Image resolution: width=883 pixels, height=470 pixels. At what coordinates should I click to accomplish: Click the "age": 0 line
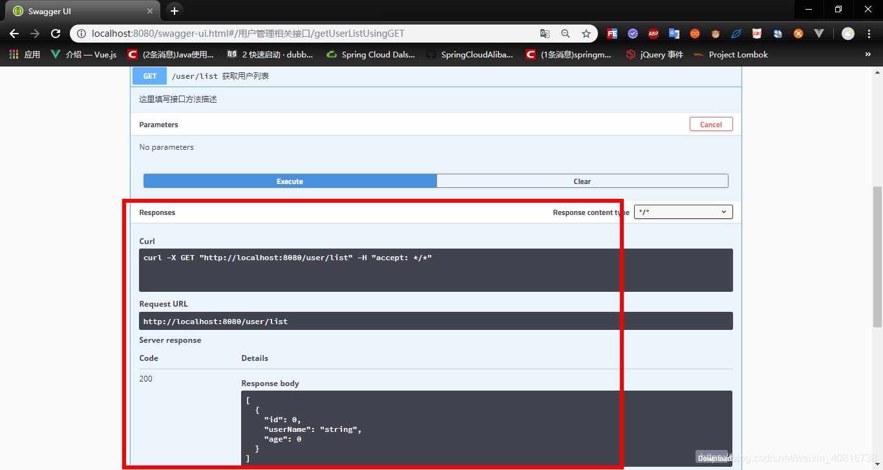[x=282, y=439]
